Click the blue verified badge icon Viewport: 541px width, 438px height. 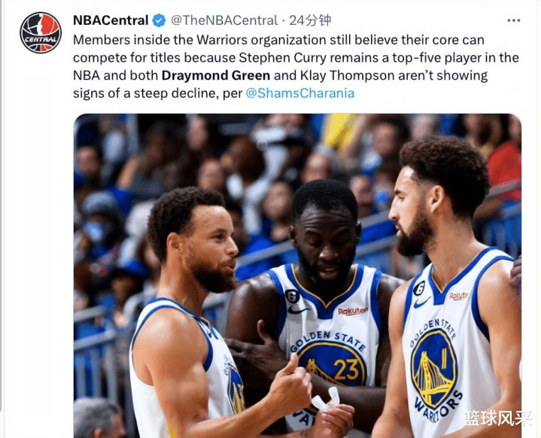click(x=159, y=20)
